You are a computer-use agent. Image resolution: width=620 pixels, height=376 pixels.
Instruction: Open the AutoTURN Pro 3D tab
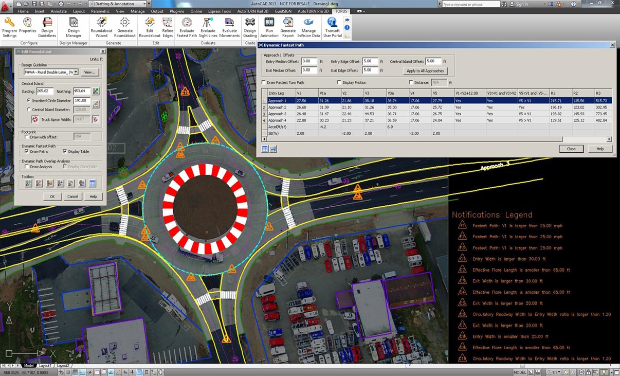click(x=313, y=11)
